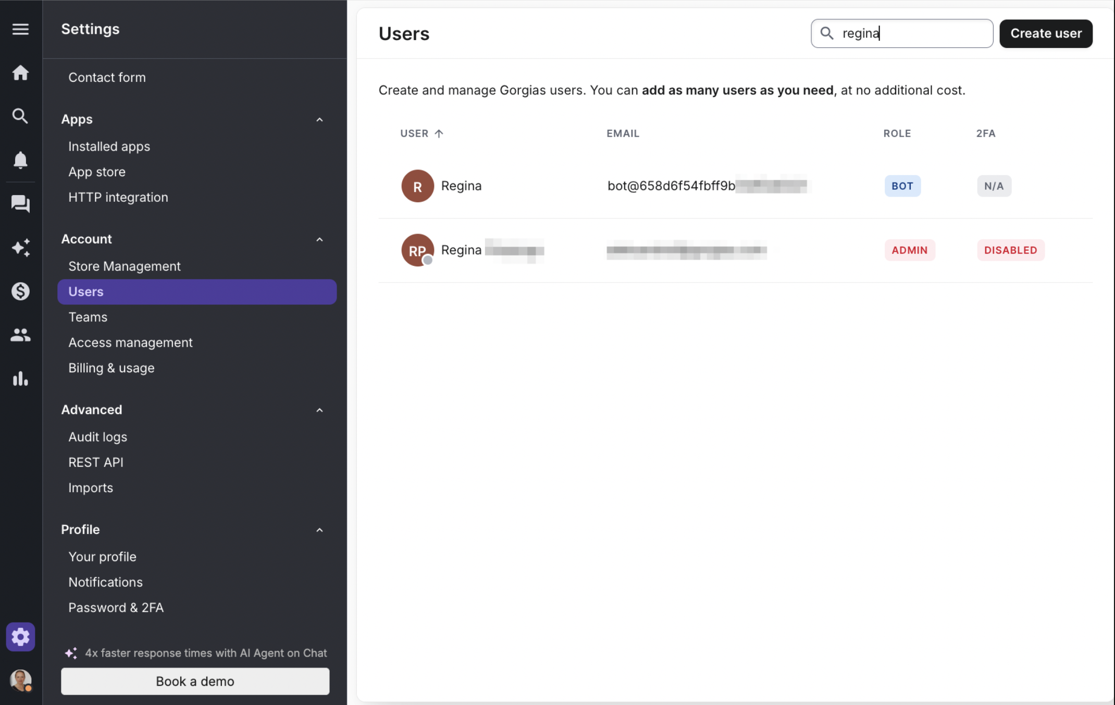This screenshot has height=705, width=1115.
Task: Open the dollar sign revenue icon
Action: click(x=20, y=291)
